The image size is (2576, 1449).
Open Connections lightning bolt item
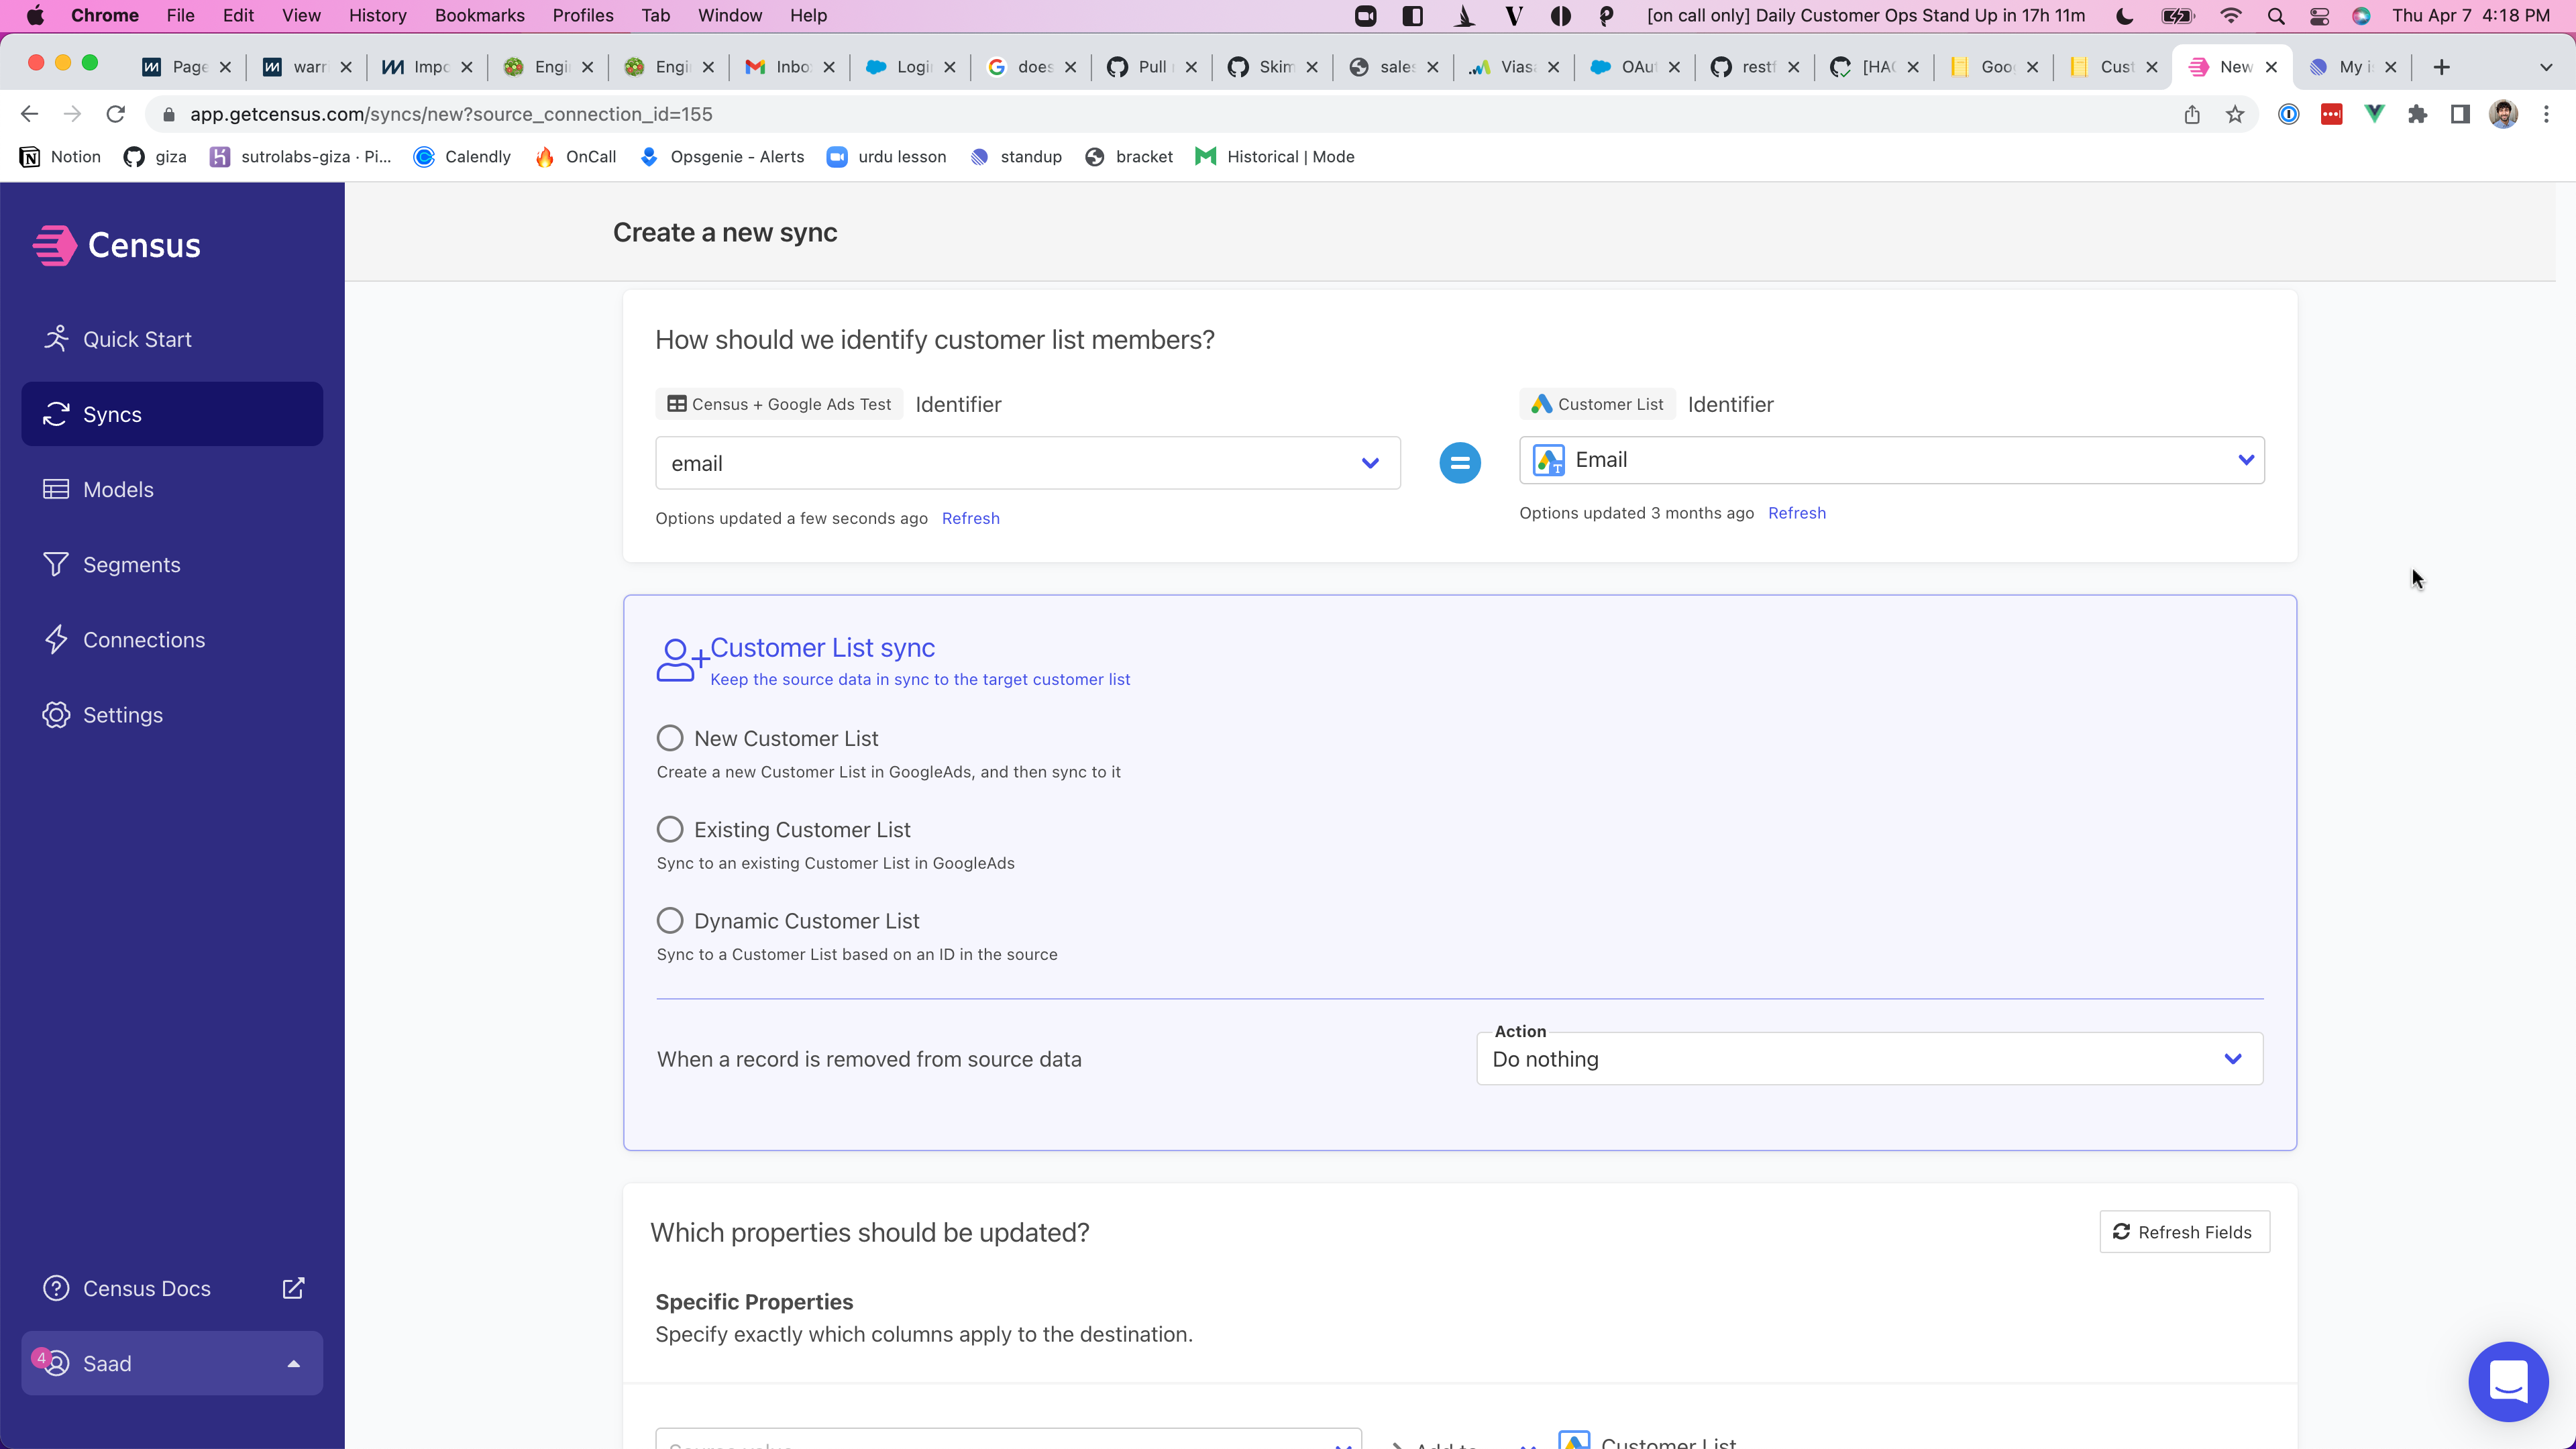[143, 639]
